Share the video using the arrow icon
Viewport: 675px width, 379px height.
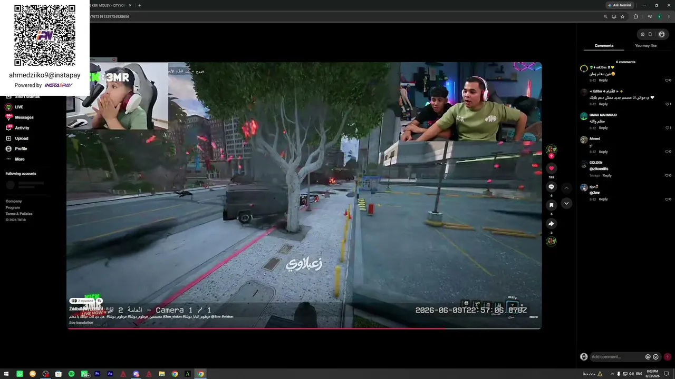pos(551,224)
